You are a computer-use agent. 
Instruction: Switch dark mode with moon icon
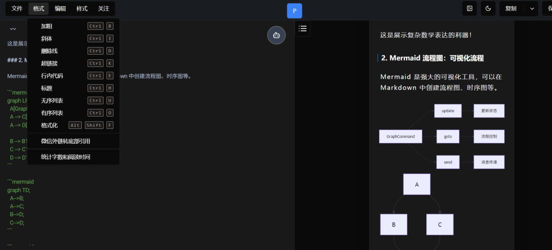488,9
